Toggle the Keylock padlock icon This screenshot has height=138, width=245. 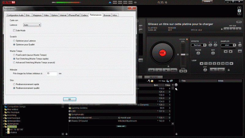tap(187, 39)
